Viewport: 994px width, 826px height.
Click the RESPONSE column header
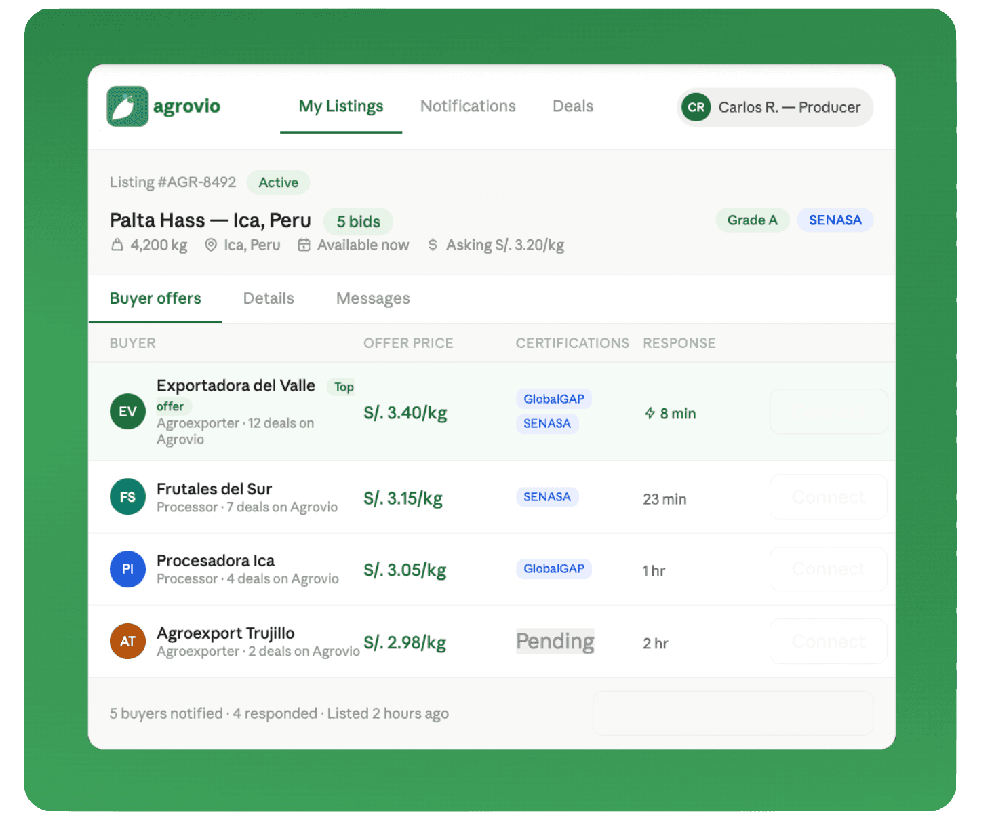[x=679, y=343]
